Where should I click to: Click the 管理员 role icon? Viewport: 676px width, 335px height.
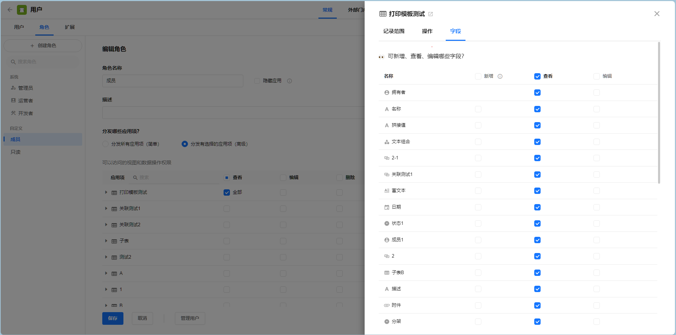[x=13, y=88]
